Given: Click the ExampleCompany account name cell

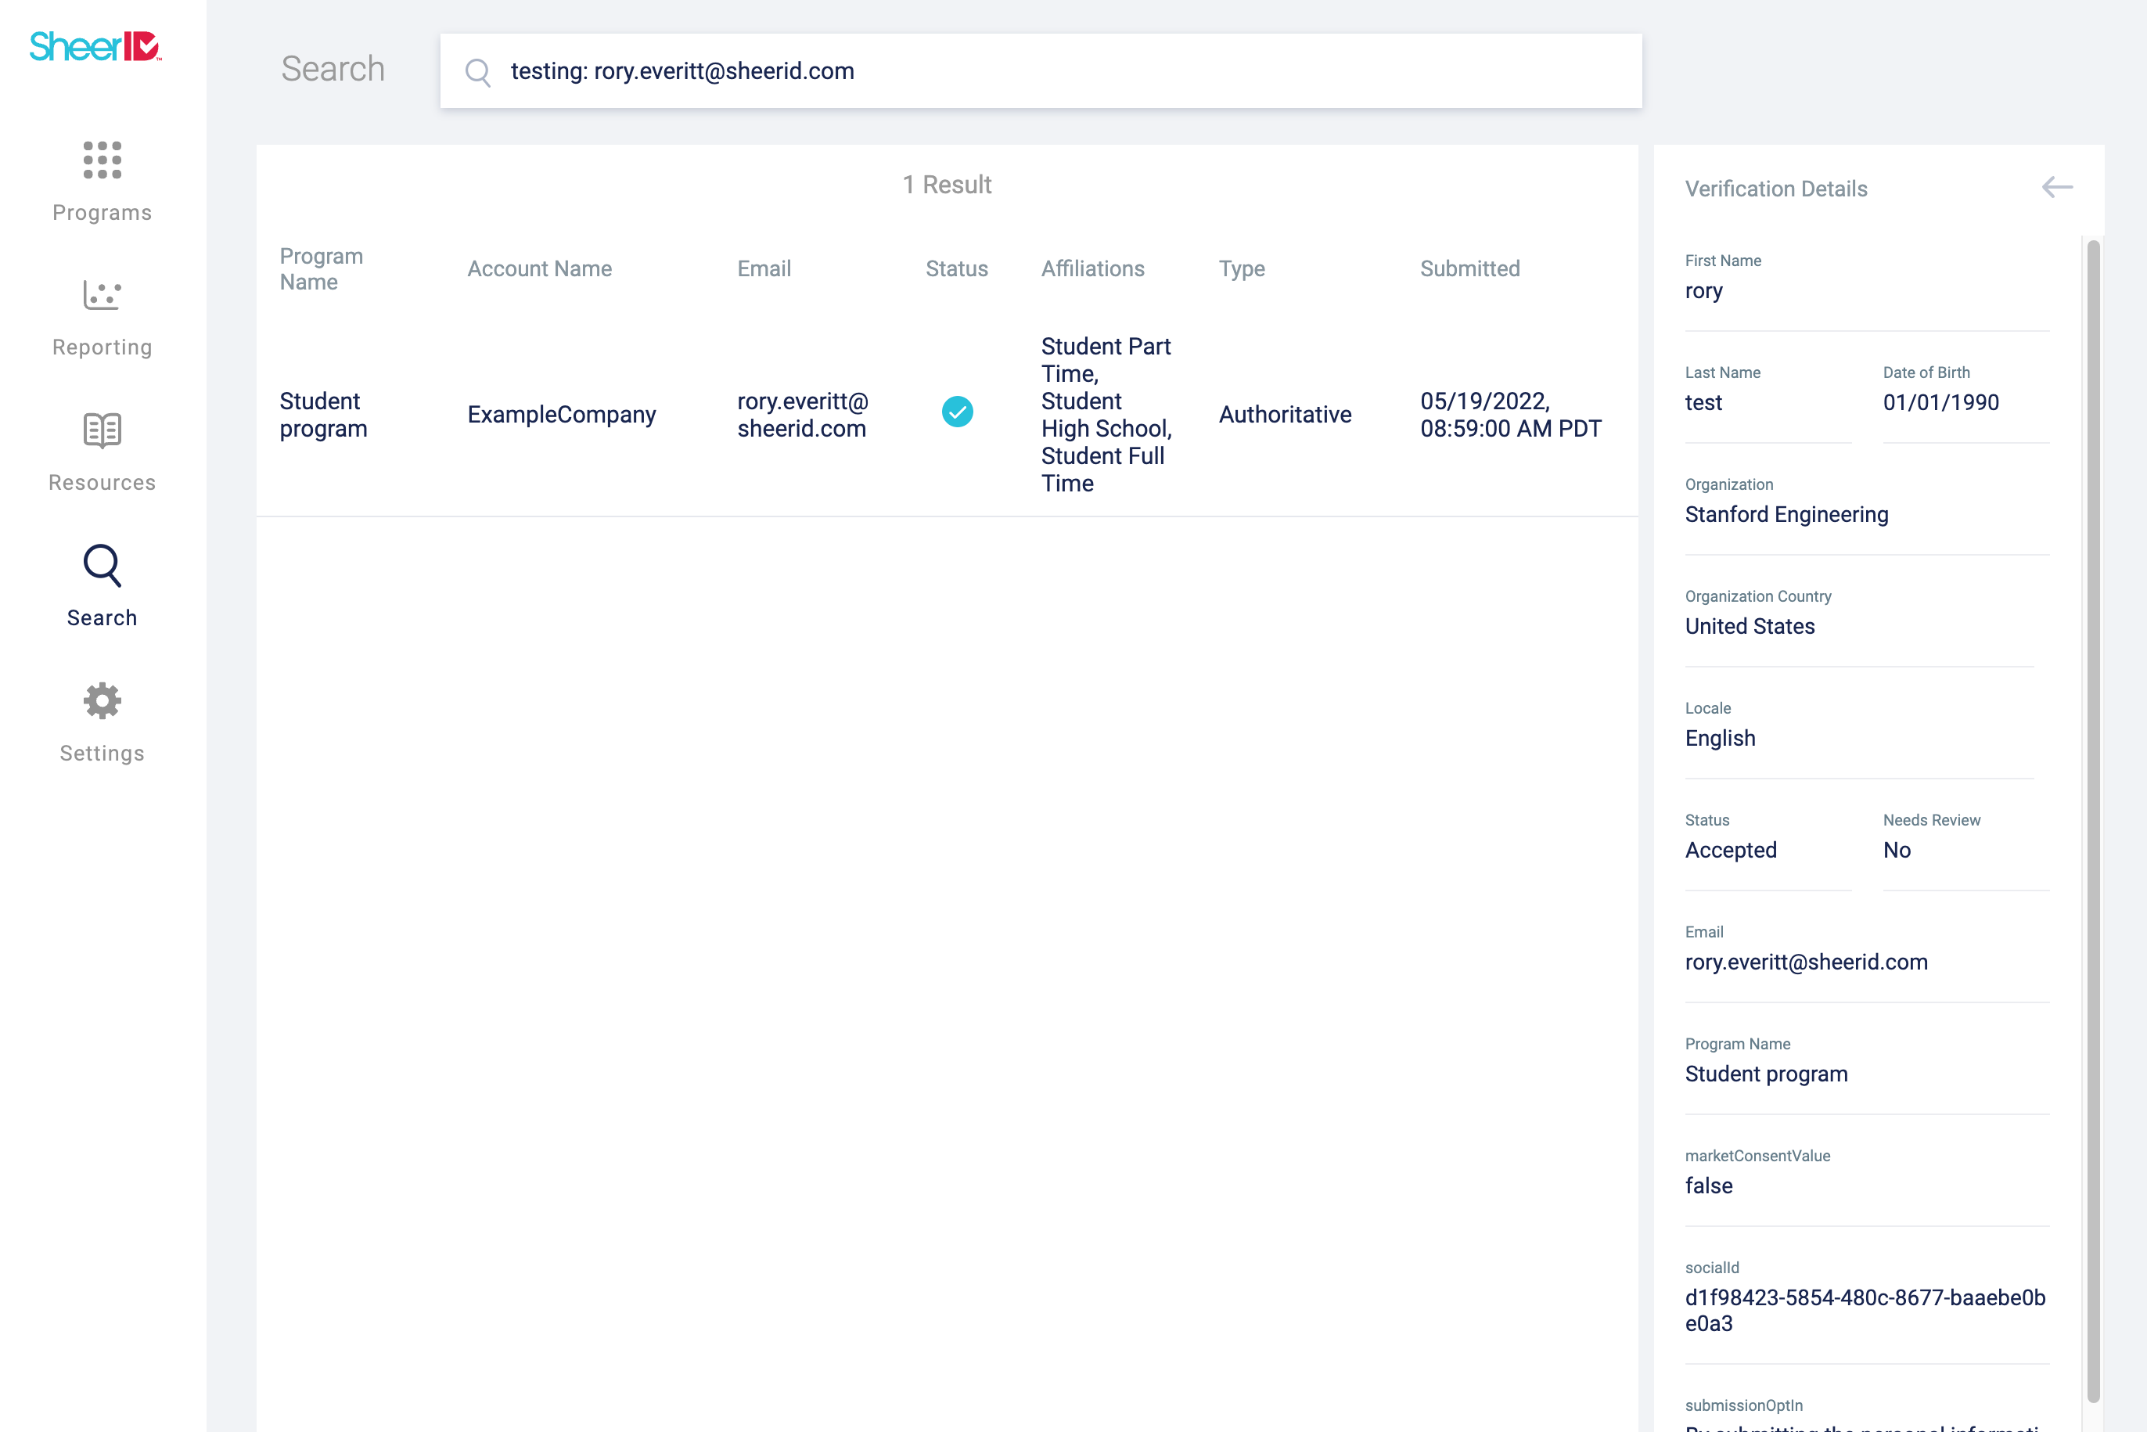Looking at the screenshot, I should (x=561, y=415).
